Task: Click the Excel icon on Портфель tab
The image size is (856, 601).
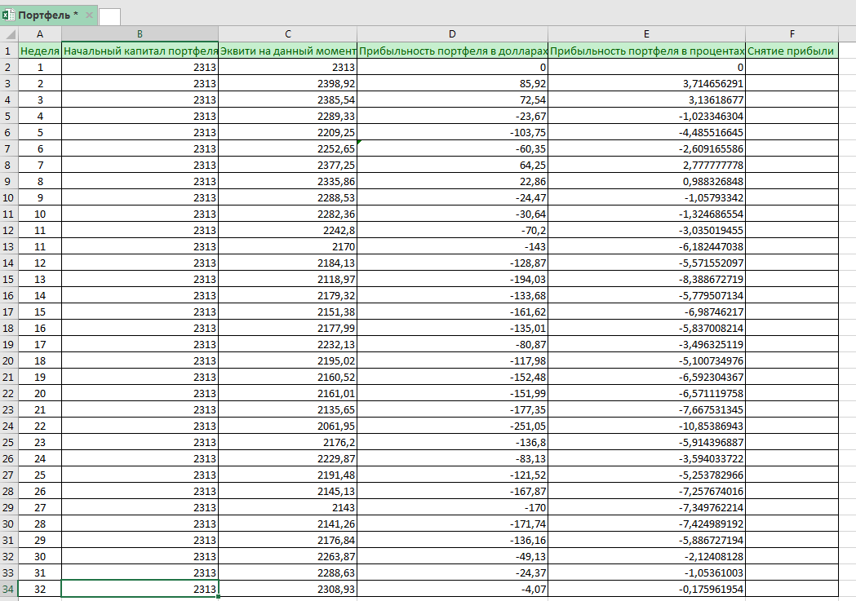Action: coord(8,15)
